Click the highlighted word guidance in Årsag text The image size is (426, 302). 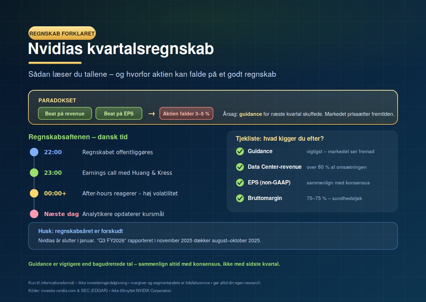click(x=251, y=114)
